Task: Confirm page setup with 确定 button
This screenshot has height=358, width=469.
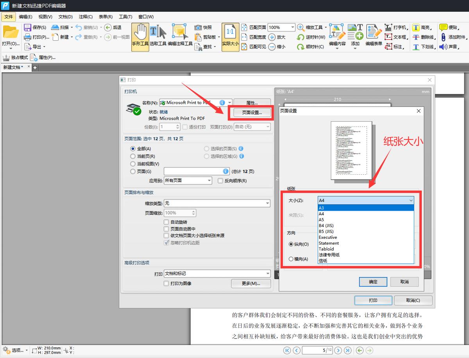Action: click(x=372, y=281)
